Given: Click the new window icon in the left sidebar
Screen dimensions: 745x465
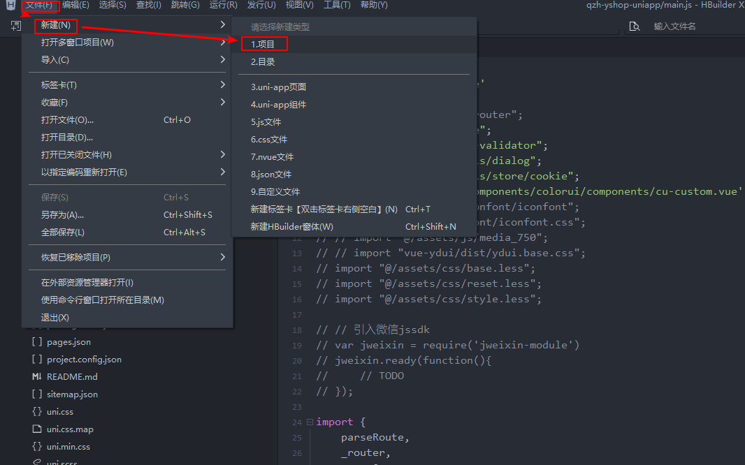Looking at the screenshot, I should [15, 25].
